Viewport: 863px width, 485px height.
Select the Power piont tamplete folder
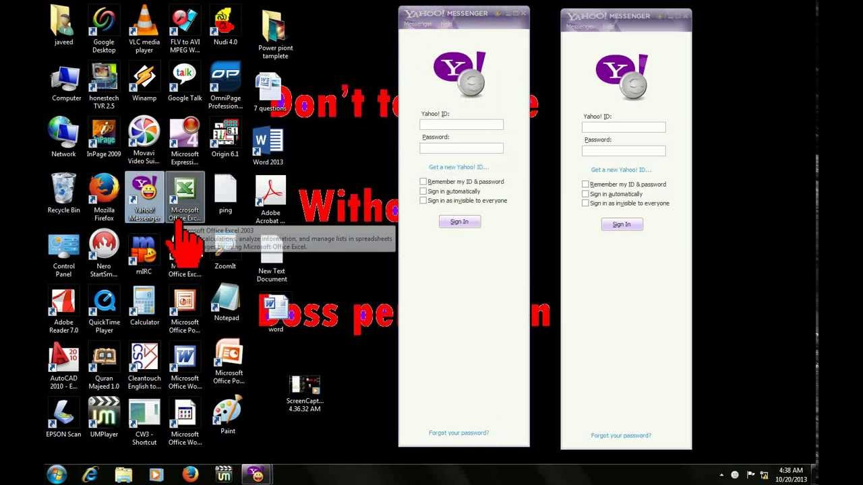pyautogui.click(x=275, y=35)
